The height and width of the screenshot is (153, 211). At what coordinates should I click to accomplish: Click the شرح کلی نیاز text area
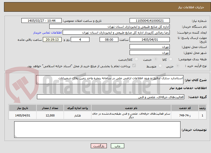pyautogui.click(x=110, y=80)
